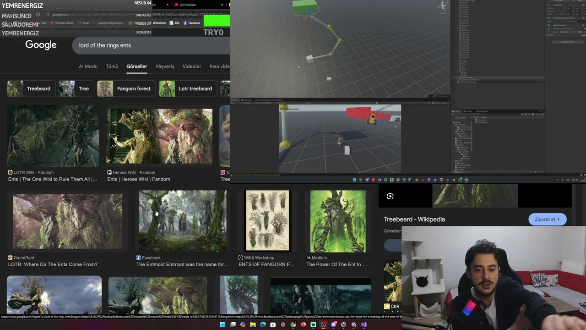Viewport: 586px width, 330px height.
Task: Click the Facebook source icon under Entmoot image
Action: [138, 258]
